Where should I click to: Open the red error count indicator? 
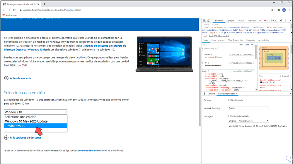click(x=266, y=21)
